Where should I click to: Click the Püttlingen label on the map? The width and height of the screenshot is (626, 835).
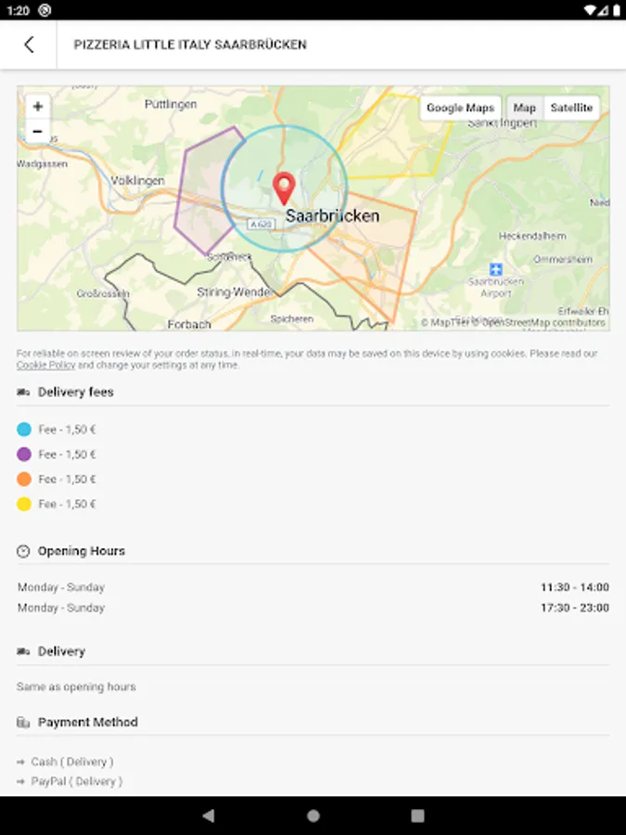pyautogui.click(x=171, y=104)
